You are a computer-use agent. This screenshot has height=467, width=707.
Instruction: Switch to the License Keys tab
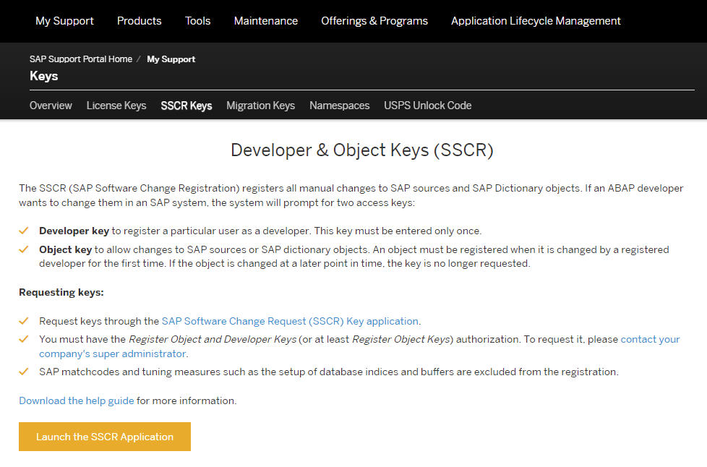tap(116, 106)
